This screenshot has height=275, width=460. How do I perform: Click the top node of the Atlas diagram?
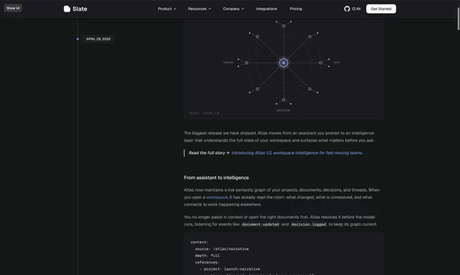point(283,26)
